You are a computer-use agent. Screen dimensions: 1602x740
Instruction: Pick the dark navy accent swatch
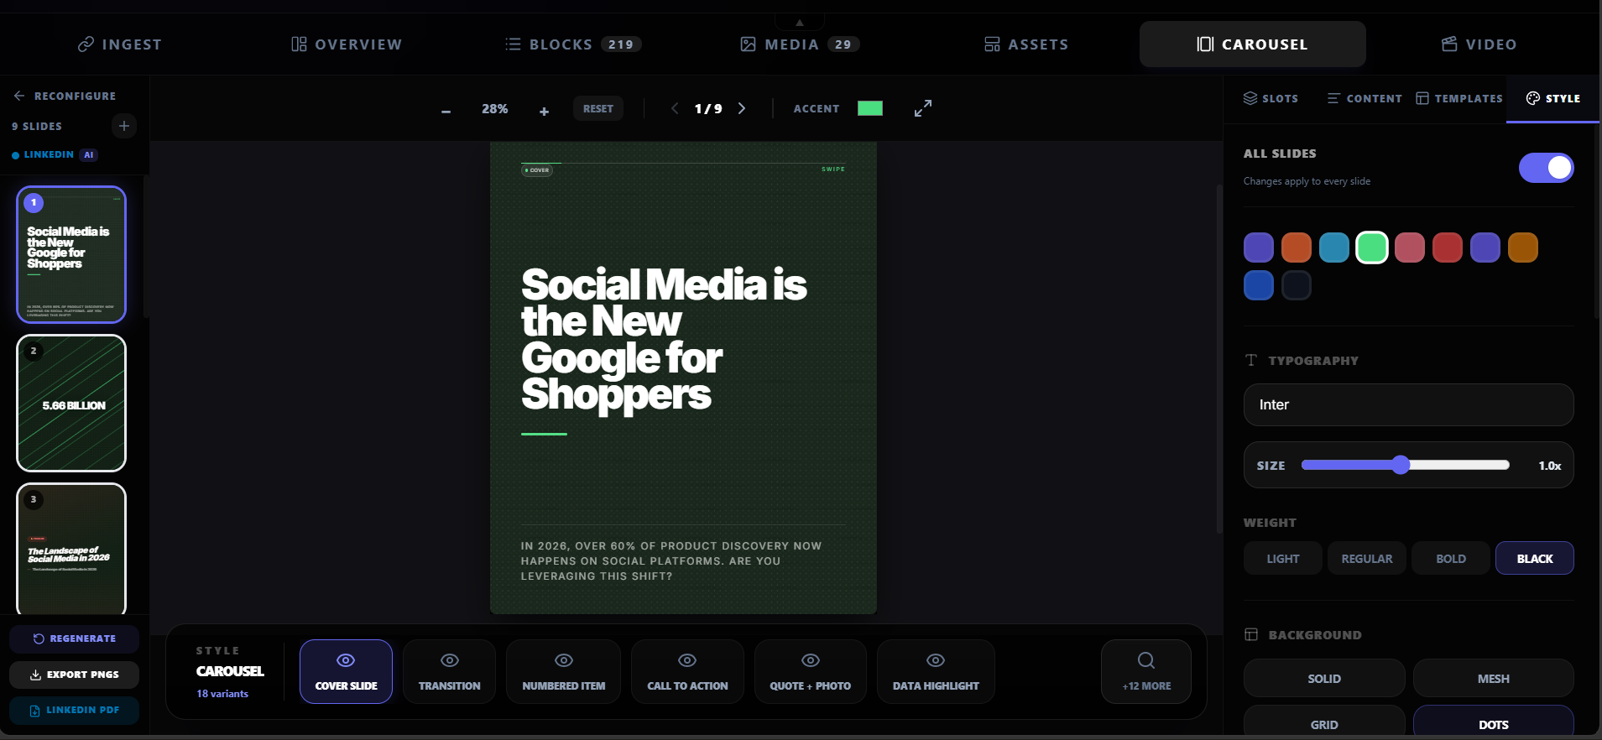click(1297, 285)
